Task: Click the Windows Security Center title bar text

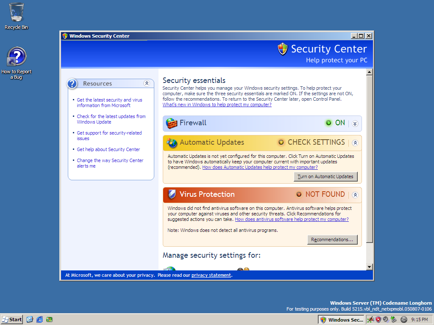Action: click(99, 36)
